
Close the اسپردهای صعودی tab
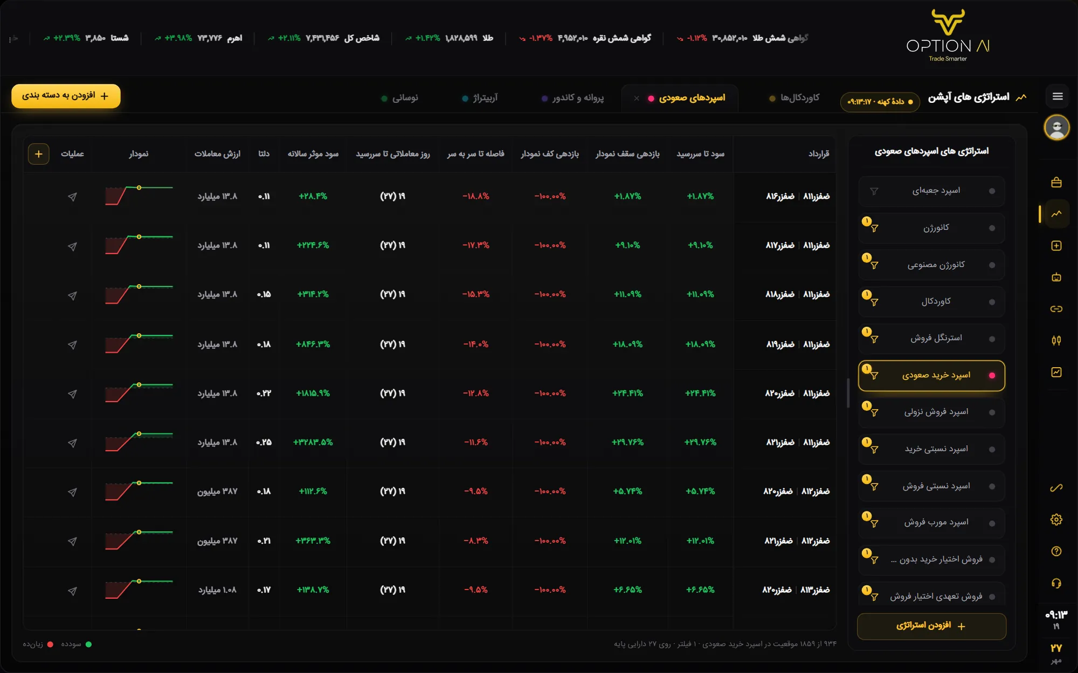[x=637, y=99]
